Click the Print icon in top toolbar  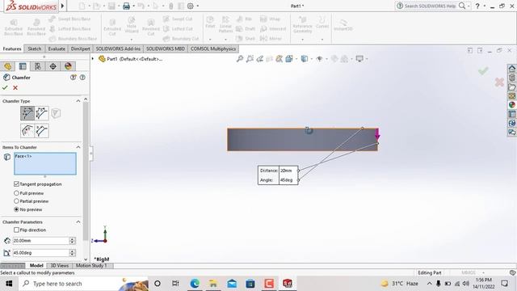126,6
